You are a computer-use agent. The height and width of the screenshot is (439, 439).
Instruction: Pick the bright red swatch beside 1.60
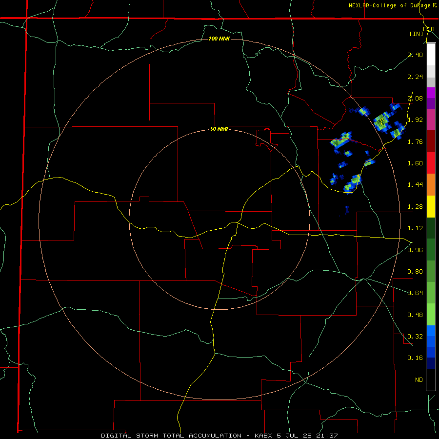(x=431, y=163)
